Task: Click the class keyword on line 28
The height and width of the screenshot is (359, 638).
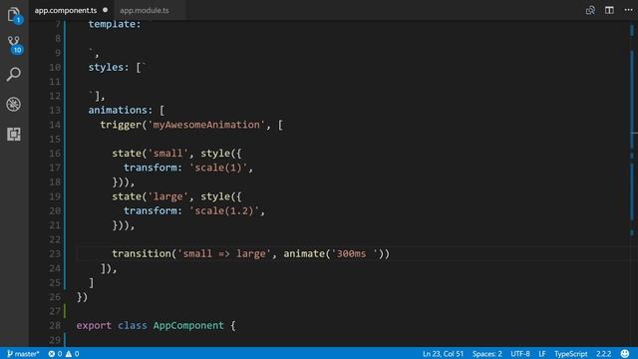Action: tap(133, 325)
